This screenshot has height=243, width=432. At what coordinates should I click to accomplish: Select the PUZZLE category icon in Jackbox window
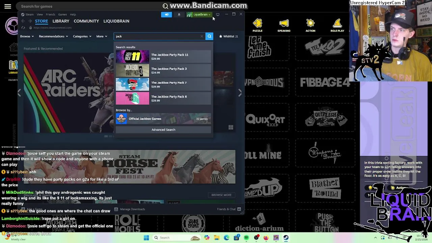pos(258,26)
